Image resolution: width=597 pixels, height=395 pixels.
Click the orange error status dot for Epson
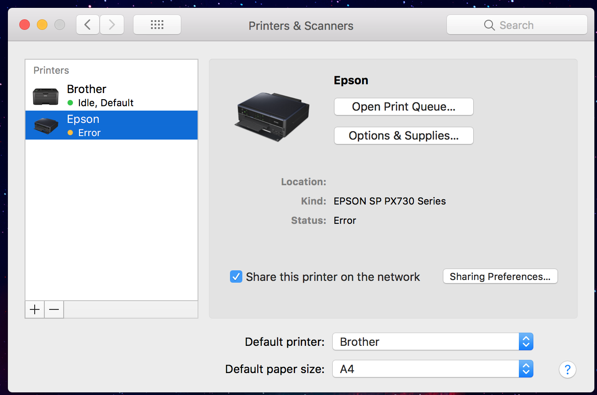70,133
